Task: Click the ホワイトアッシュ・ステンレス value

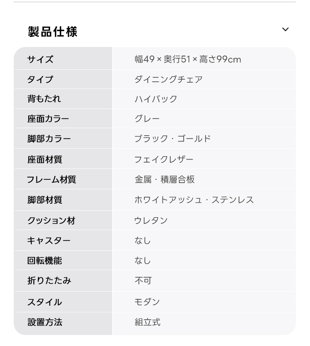Action: (194, 200)
